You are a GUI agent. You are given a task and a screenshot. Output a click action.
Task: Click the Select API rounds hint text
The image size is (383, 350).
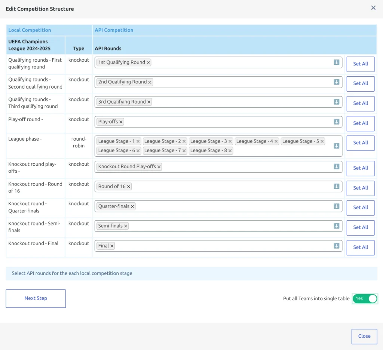(x=72, y=273)
